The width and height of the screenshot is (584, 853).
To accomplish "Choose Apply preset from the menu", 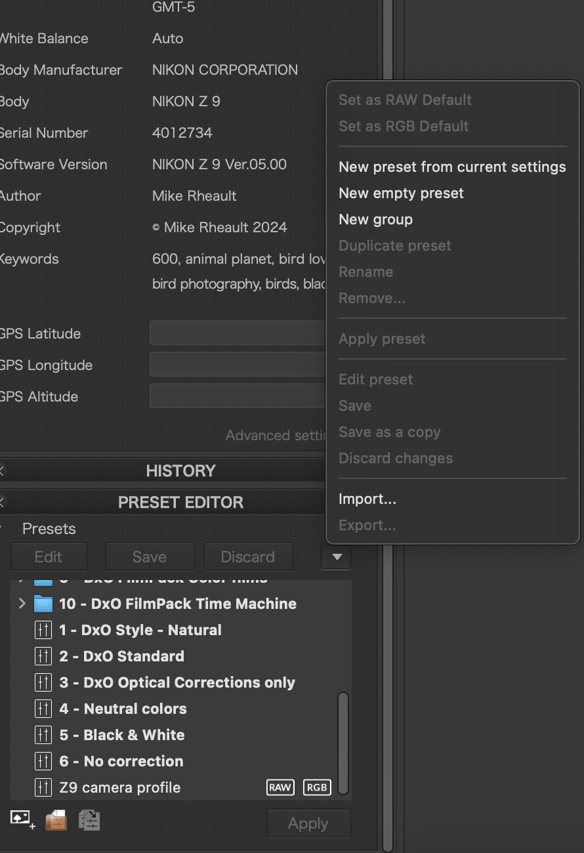I will [x=382, y=339].
